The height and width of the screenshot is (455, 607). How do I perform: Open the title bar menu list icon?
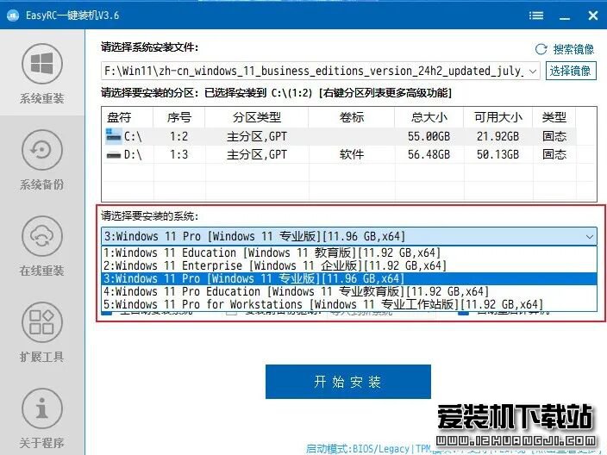(536, 16)
